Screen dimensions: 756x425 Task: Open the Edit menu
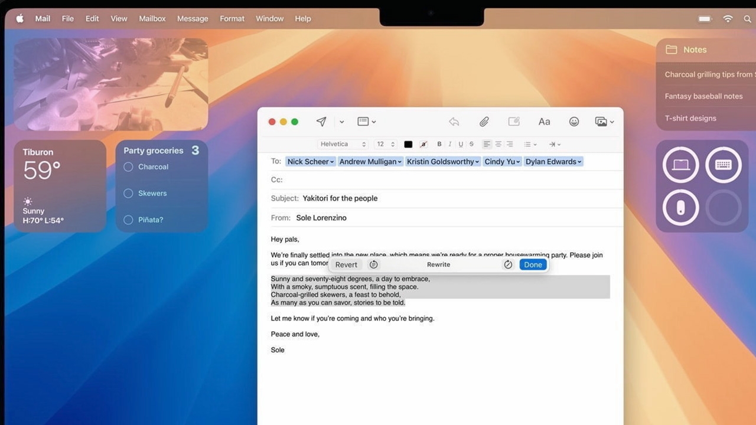click(92, 18)
